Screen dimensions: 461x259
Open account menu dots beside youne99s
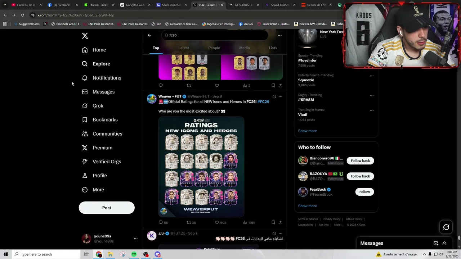136,238
